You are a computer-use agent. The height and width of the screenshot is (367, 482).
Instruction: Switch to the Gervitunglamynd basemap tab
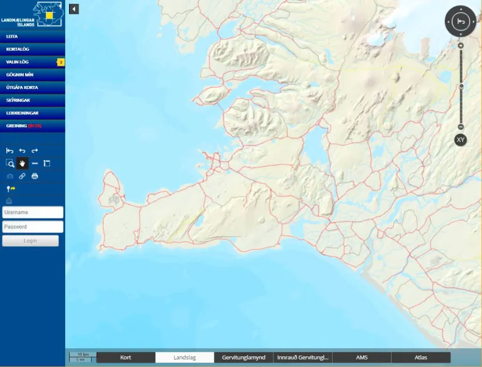pyautogui.click(x=244, y=358)
